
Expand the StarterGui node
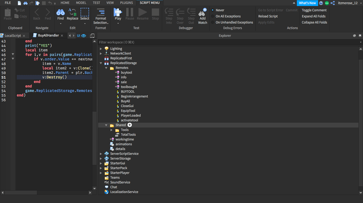(101, 163)
